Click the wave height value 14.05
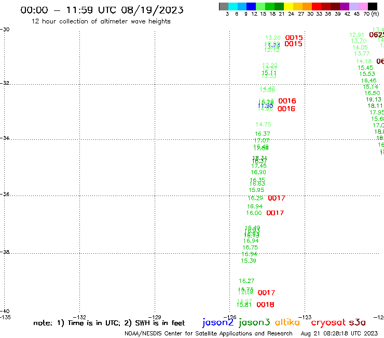384x338 pixels. (x=360, y=47)
